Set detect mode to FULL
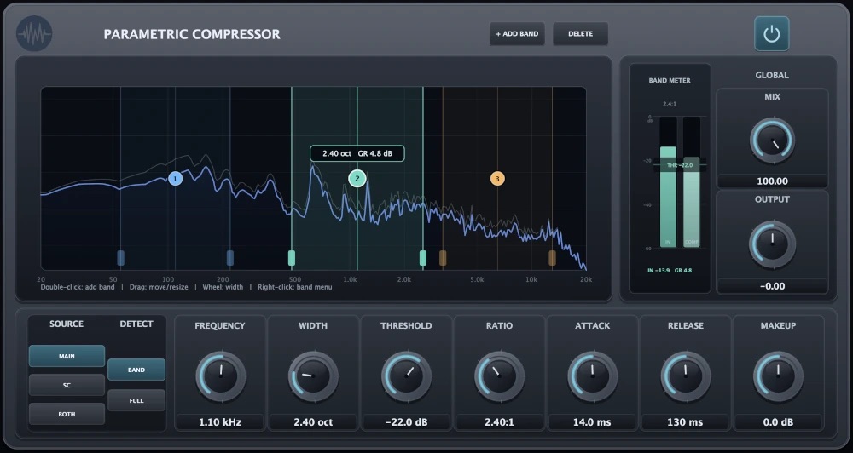This screenshot has height=453, width=853. click(x=136, y=401)
